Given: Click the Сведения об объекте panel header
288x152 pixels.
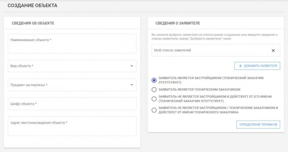Looking at the screenshot, I should pos(33,23).
